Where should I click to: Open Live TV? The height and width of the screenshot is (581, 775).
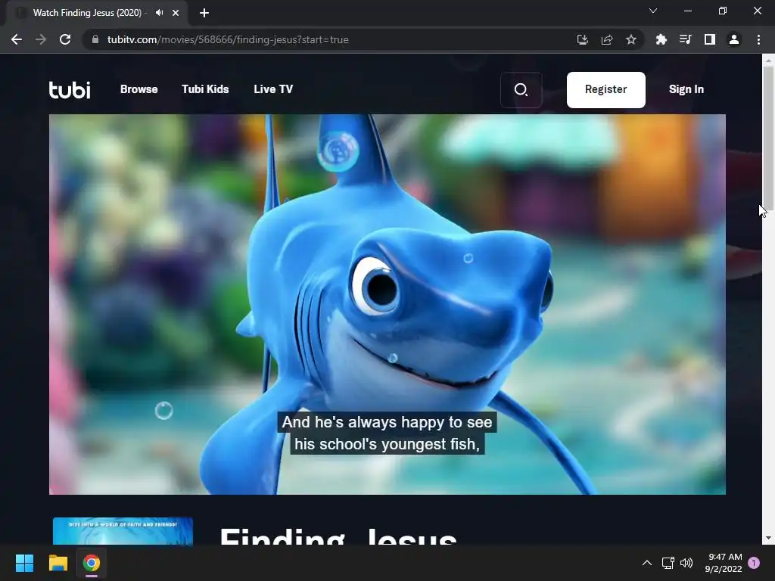tap(273, 89)
